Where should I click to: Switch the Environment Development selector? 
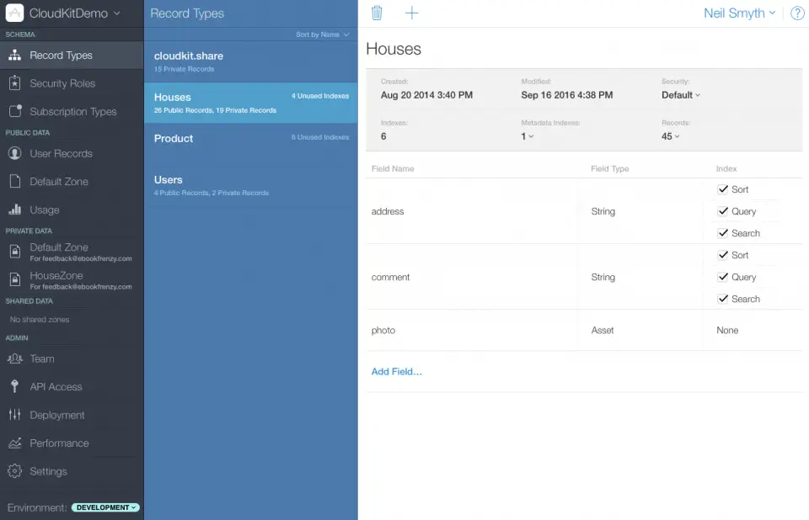105,507
